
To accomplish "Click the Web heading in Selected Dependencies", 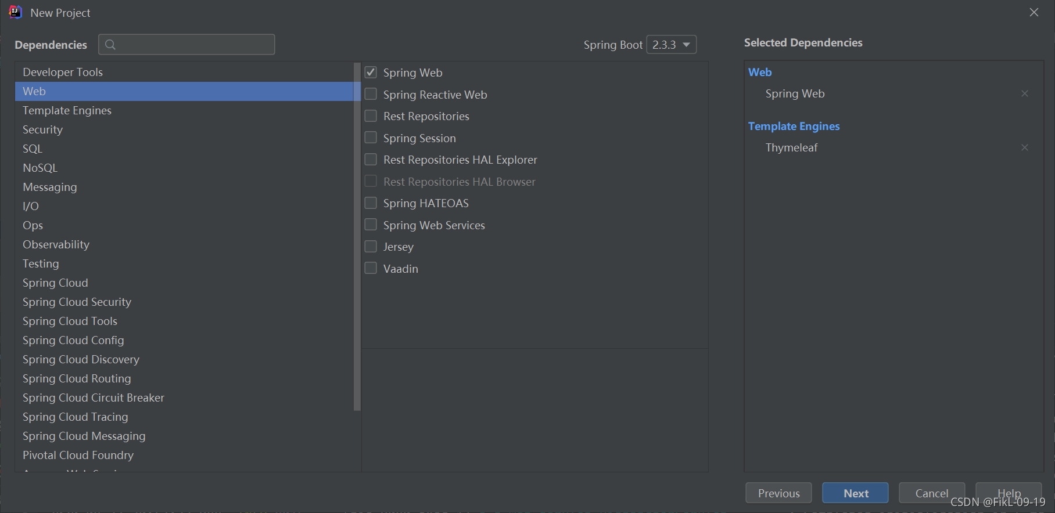I will coord(760,72).
